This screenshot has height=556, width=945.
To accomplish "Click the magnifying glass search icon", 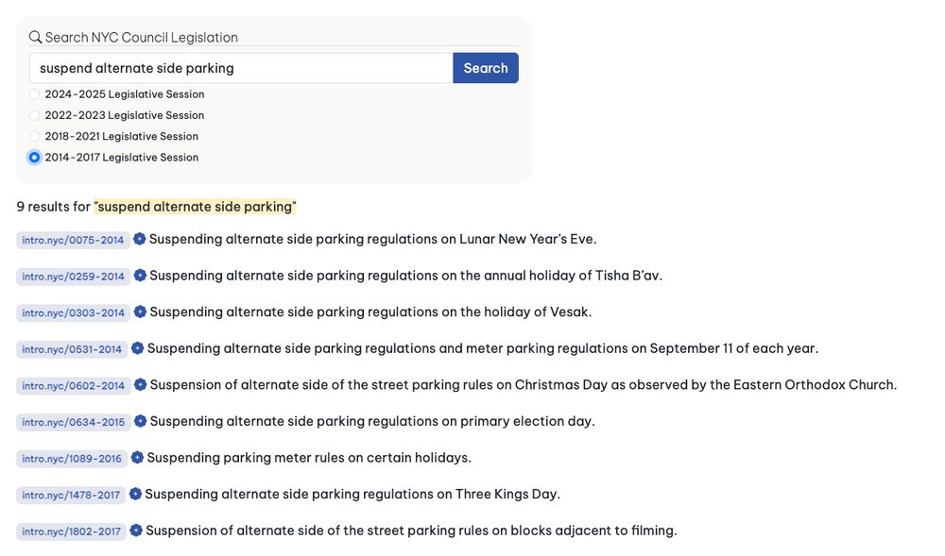I will tap(36, 38).
